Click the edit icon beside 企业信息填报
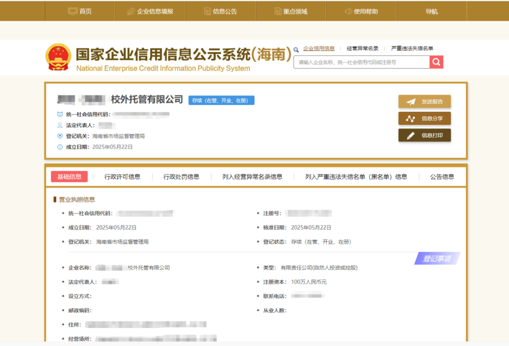Screen dimensions: 509x346 point(131,11)
